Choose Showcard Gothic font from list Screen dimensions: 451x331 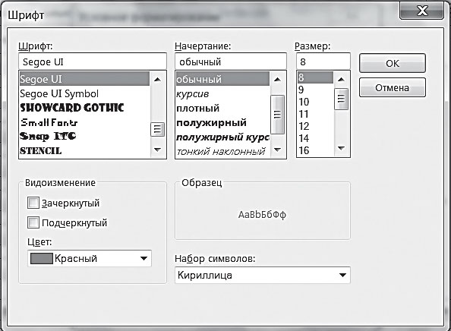[x=72, y=108]
